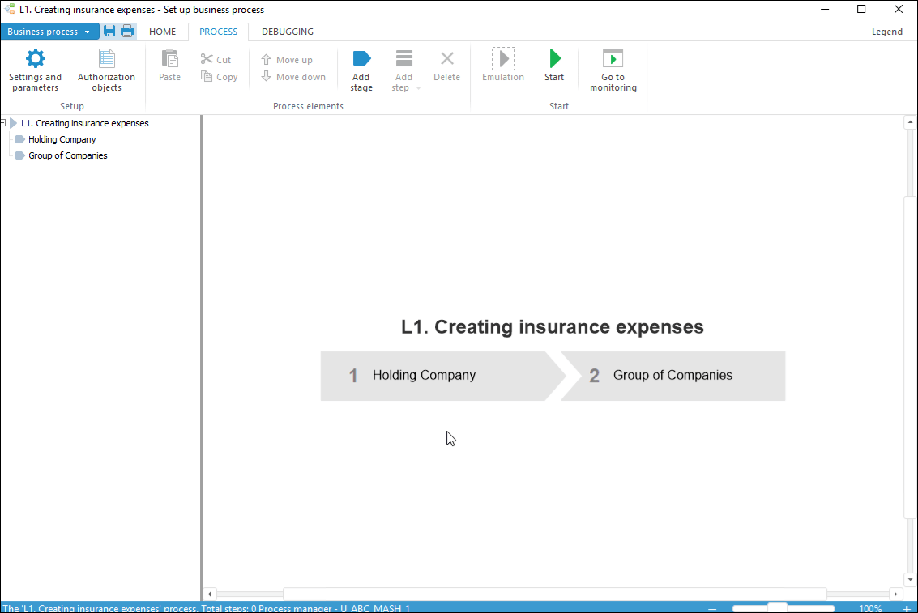Click the Legend link
The height and width of the screenshot is (613, 918).
[x=886, y=32]
